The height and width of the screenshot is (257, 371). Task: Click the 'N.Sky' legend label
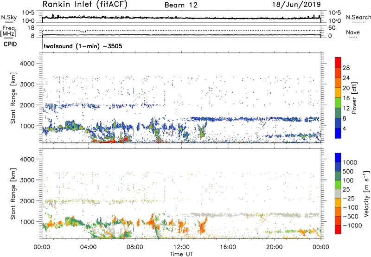[x=9, y=17]
